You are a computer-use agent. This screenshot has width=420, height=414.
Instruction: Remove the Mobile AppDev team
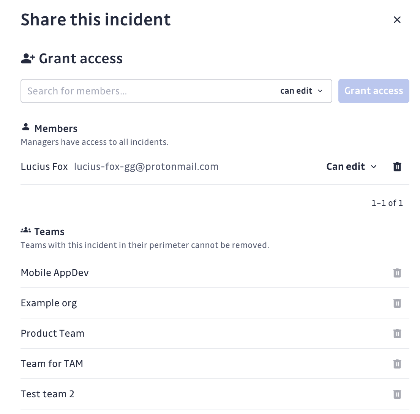pos(397,273)
